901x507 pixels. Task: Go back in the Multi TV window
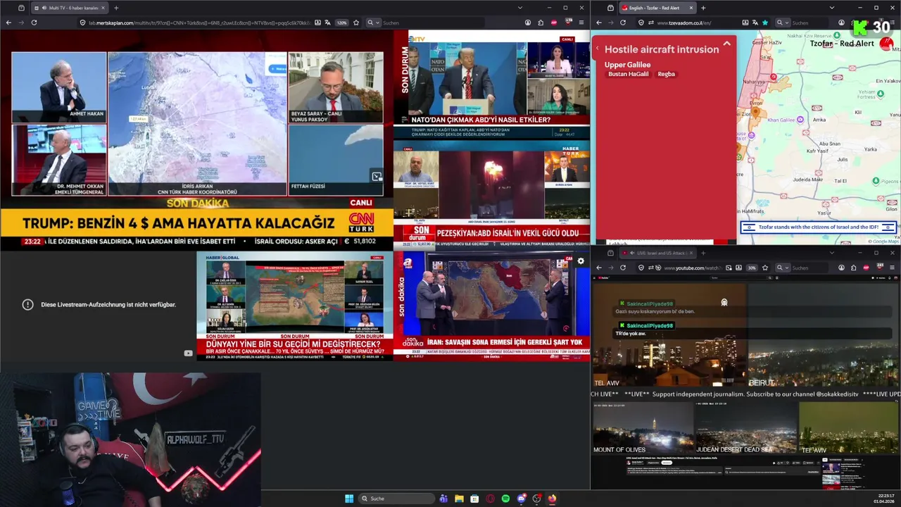pos(8,23)
